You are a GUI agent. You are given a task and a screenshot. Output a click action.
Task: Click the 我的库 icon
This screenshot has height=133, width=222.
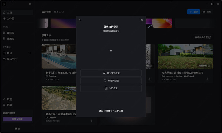pos(4,39)
